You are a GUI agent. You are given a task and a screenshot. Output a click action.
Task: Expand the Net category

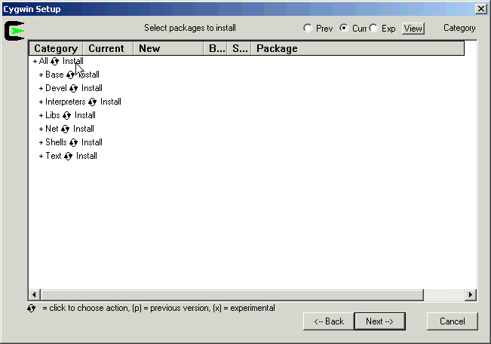[x=41, y=129]
